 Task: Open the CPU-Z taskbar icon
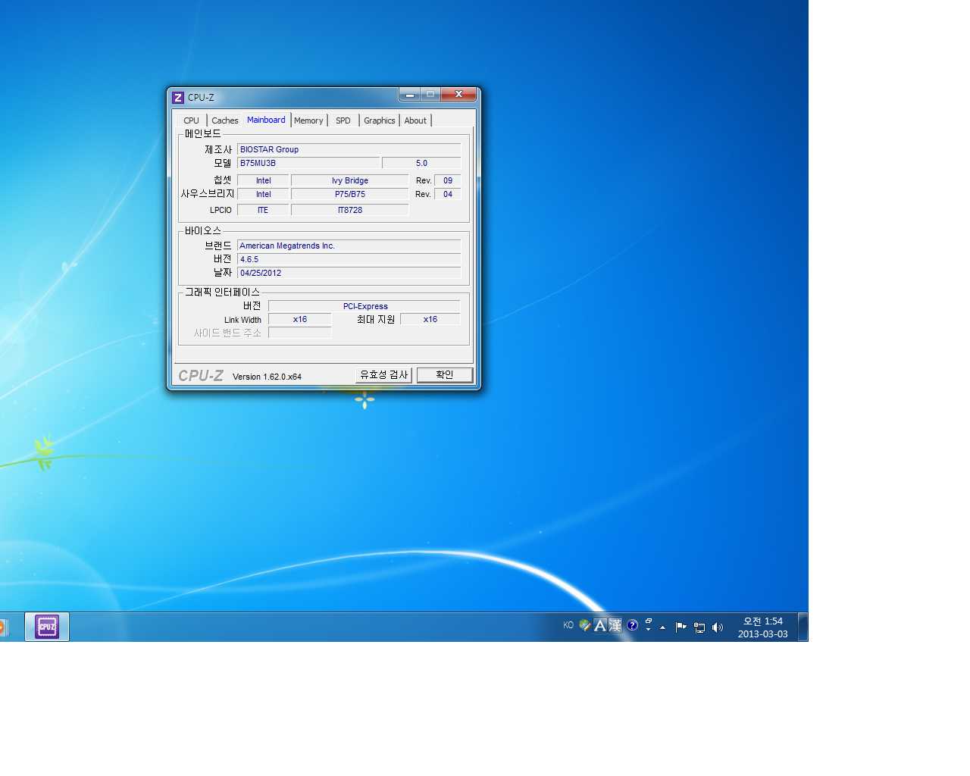coord(47,627)
